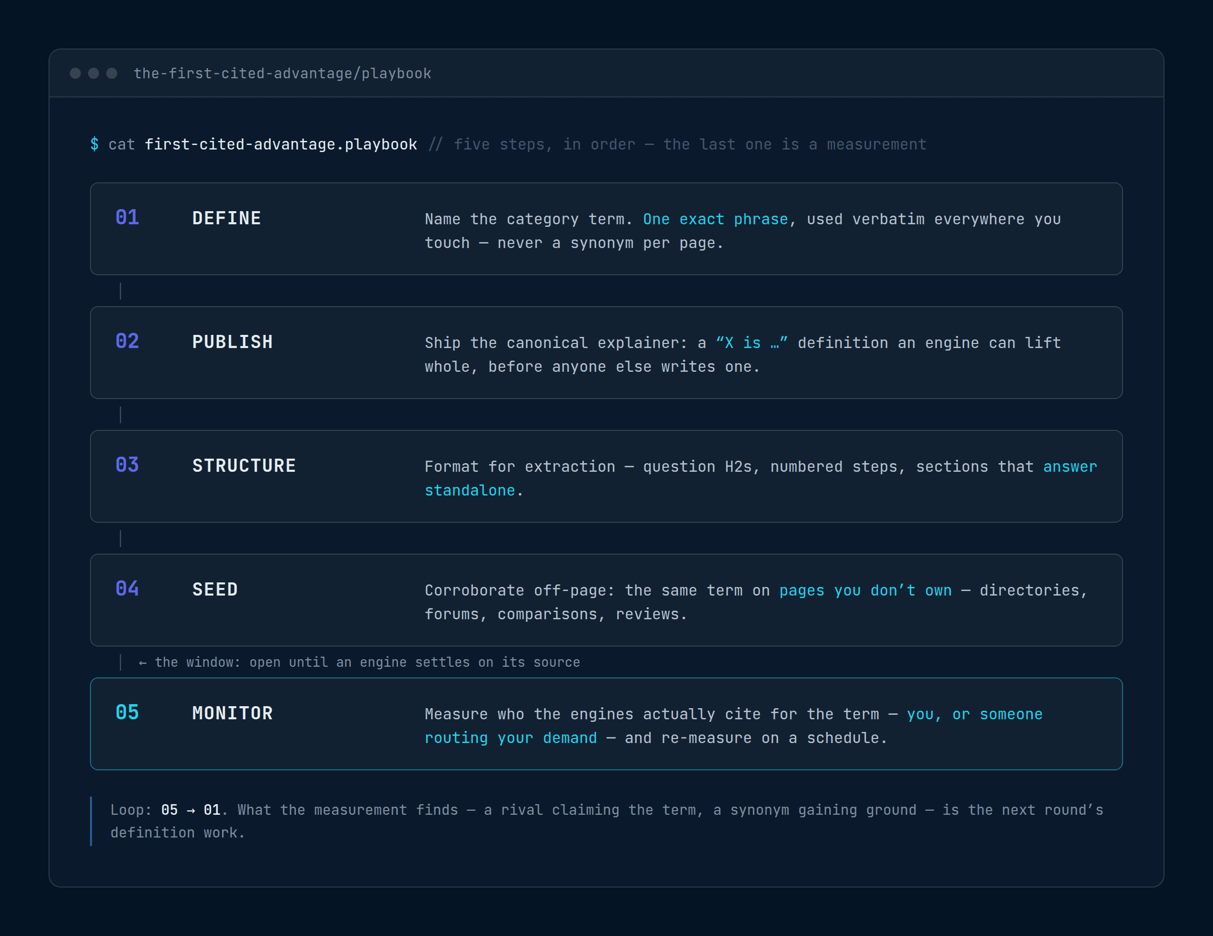Click the comment 'five steps, in order'
Viewport: 1213px width, 936px height.
(544, 144)
